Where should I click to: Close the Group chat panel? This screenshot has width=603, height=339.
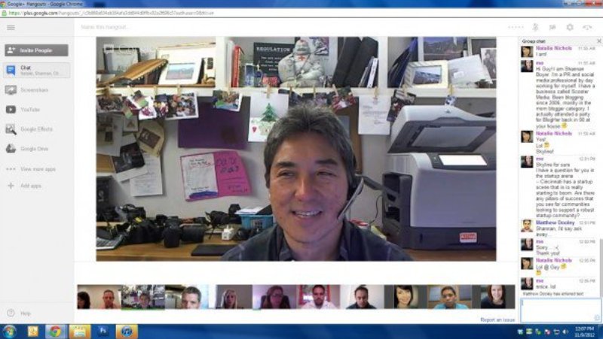click(x=598, y=41)
